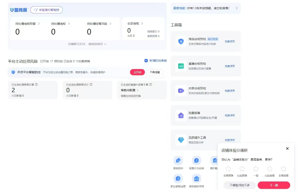Click the 职业索赔治理 icon

tap(178, 179)
